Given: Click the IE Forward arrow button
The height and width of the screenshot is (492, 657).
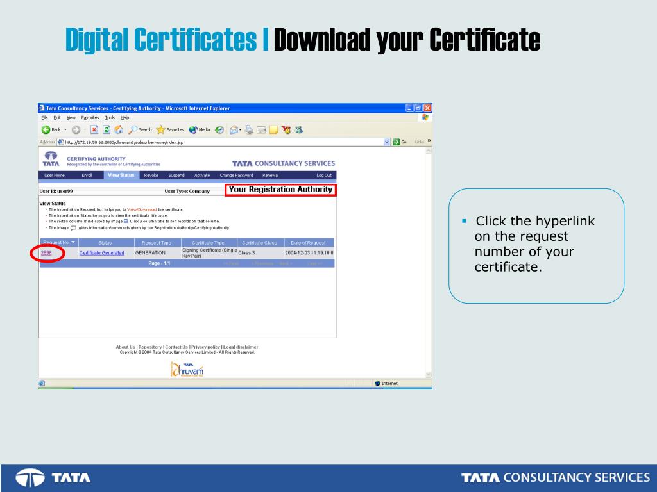Looking at the screenshot, I should point(76,129).
